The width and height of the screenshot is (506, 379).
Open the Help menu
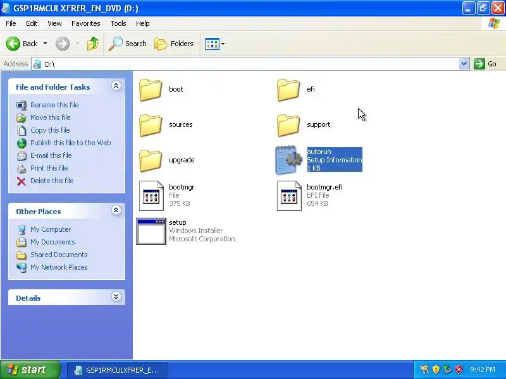coord(143,23)
